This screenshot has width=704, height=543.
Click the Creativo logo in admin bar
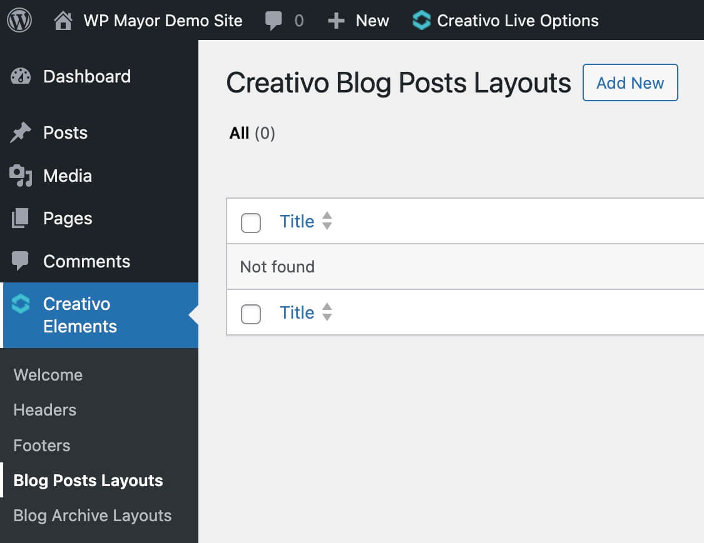[x=422, y=21]
